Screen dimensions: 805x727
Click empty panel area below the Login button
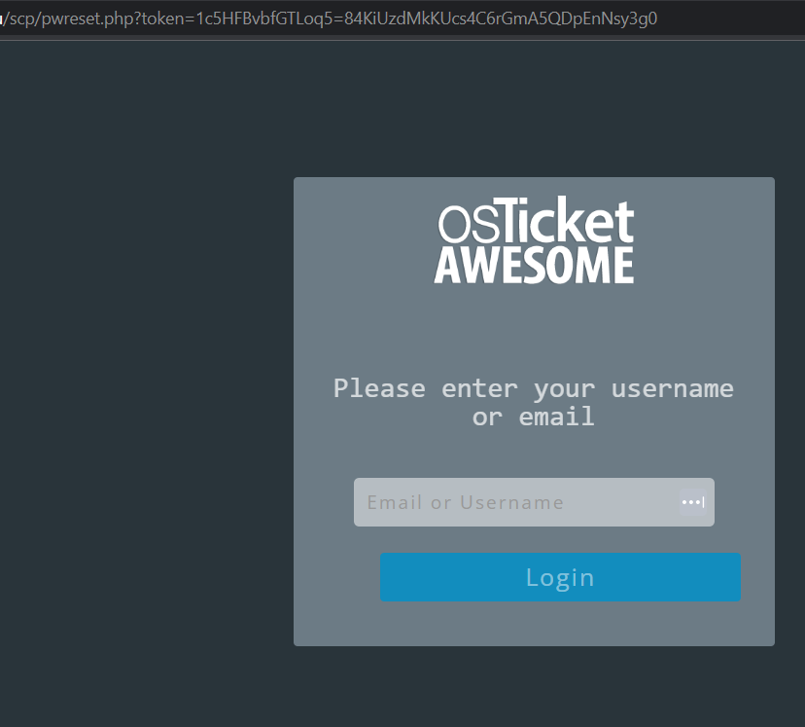[x=534, y=624]
